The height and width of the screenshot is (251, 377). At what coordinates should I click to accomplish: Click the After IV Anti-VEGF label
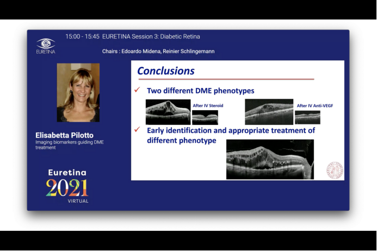[x=314, y=105]
